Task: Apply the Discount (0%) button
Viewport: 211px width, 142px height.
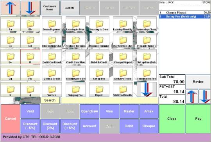Action: tap(50, 126)
